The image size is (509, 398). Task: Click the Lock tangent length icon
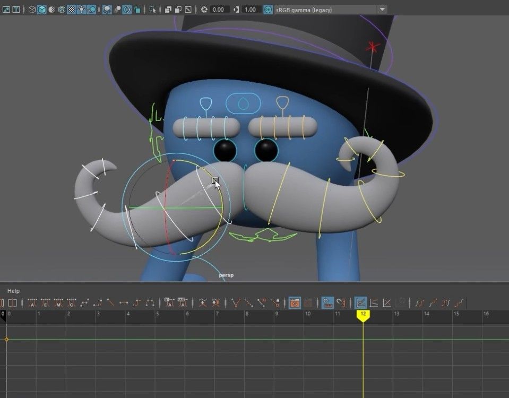[x=275, y=303]
